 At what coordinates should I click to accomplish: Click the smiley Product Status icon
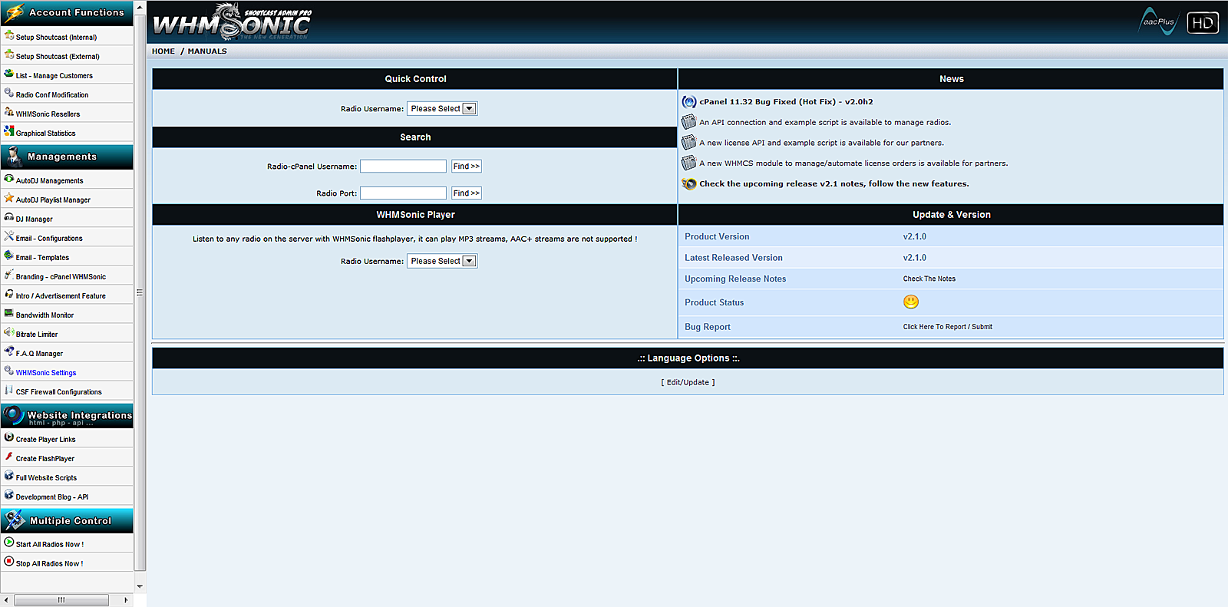(x=910, y=302)
